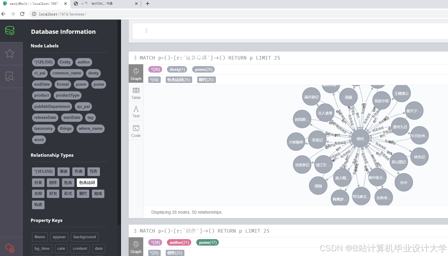Image resolution: width=448 pixels, height=256 pixels.
Task: Select the highlighted 包含诗词 relationship type
Action: tap(87, 183)
